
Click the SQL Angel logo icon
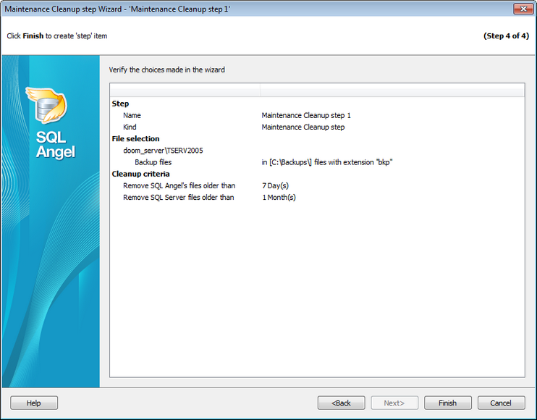[47, 105]
